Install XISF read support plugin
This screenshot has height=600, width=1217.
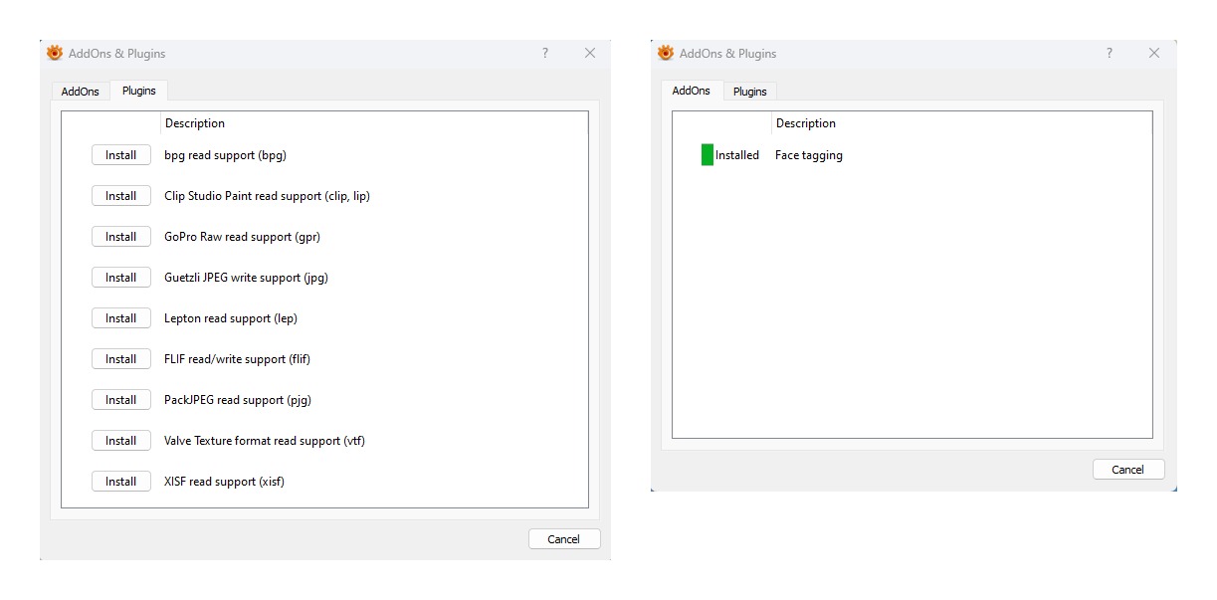tap(121, 482)
